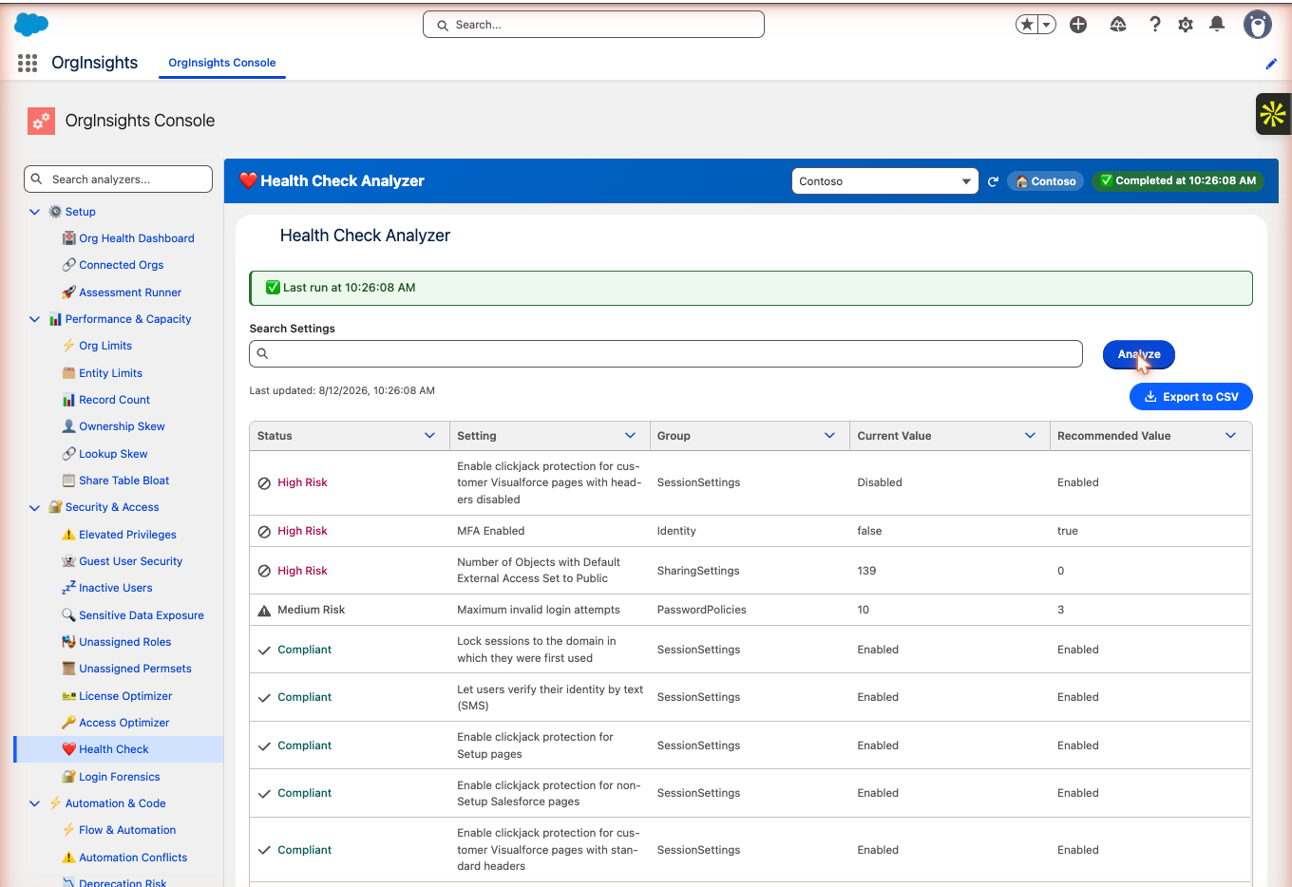
Task: Open the Group column menu chevron
Action: tap(829, 436)
